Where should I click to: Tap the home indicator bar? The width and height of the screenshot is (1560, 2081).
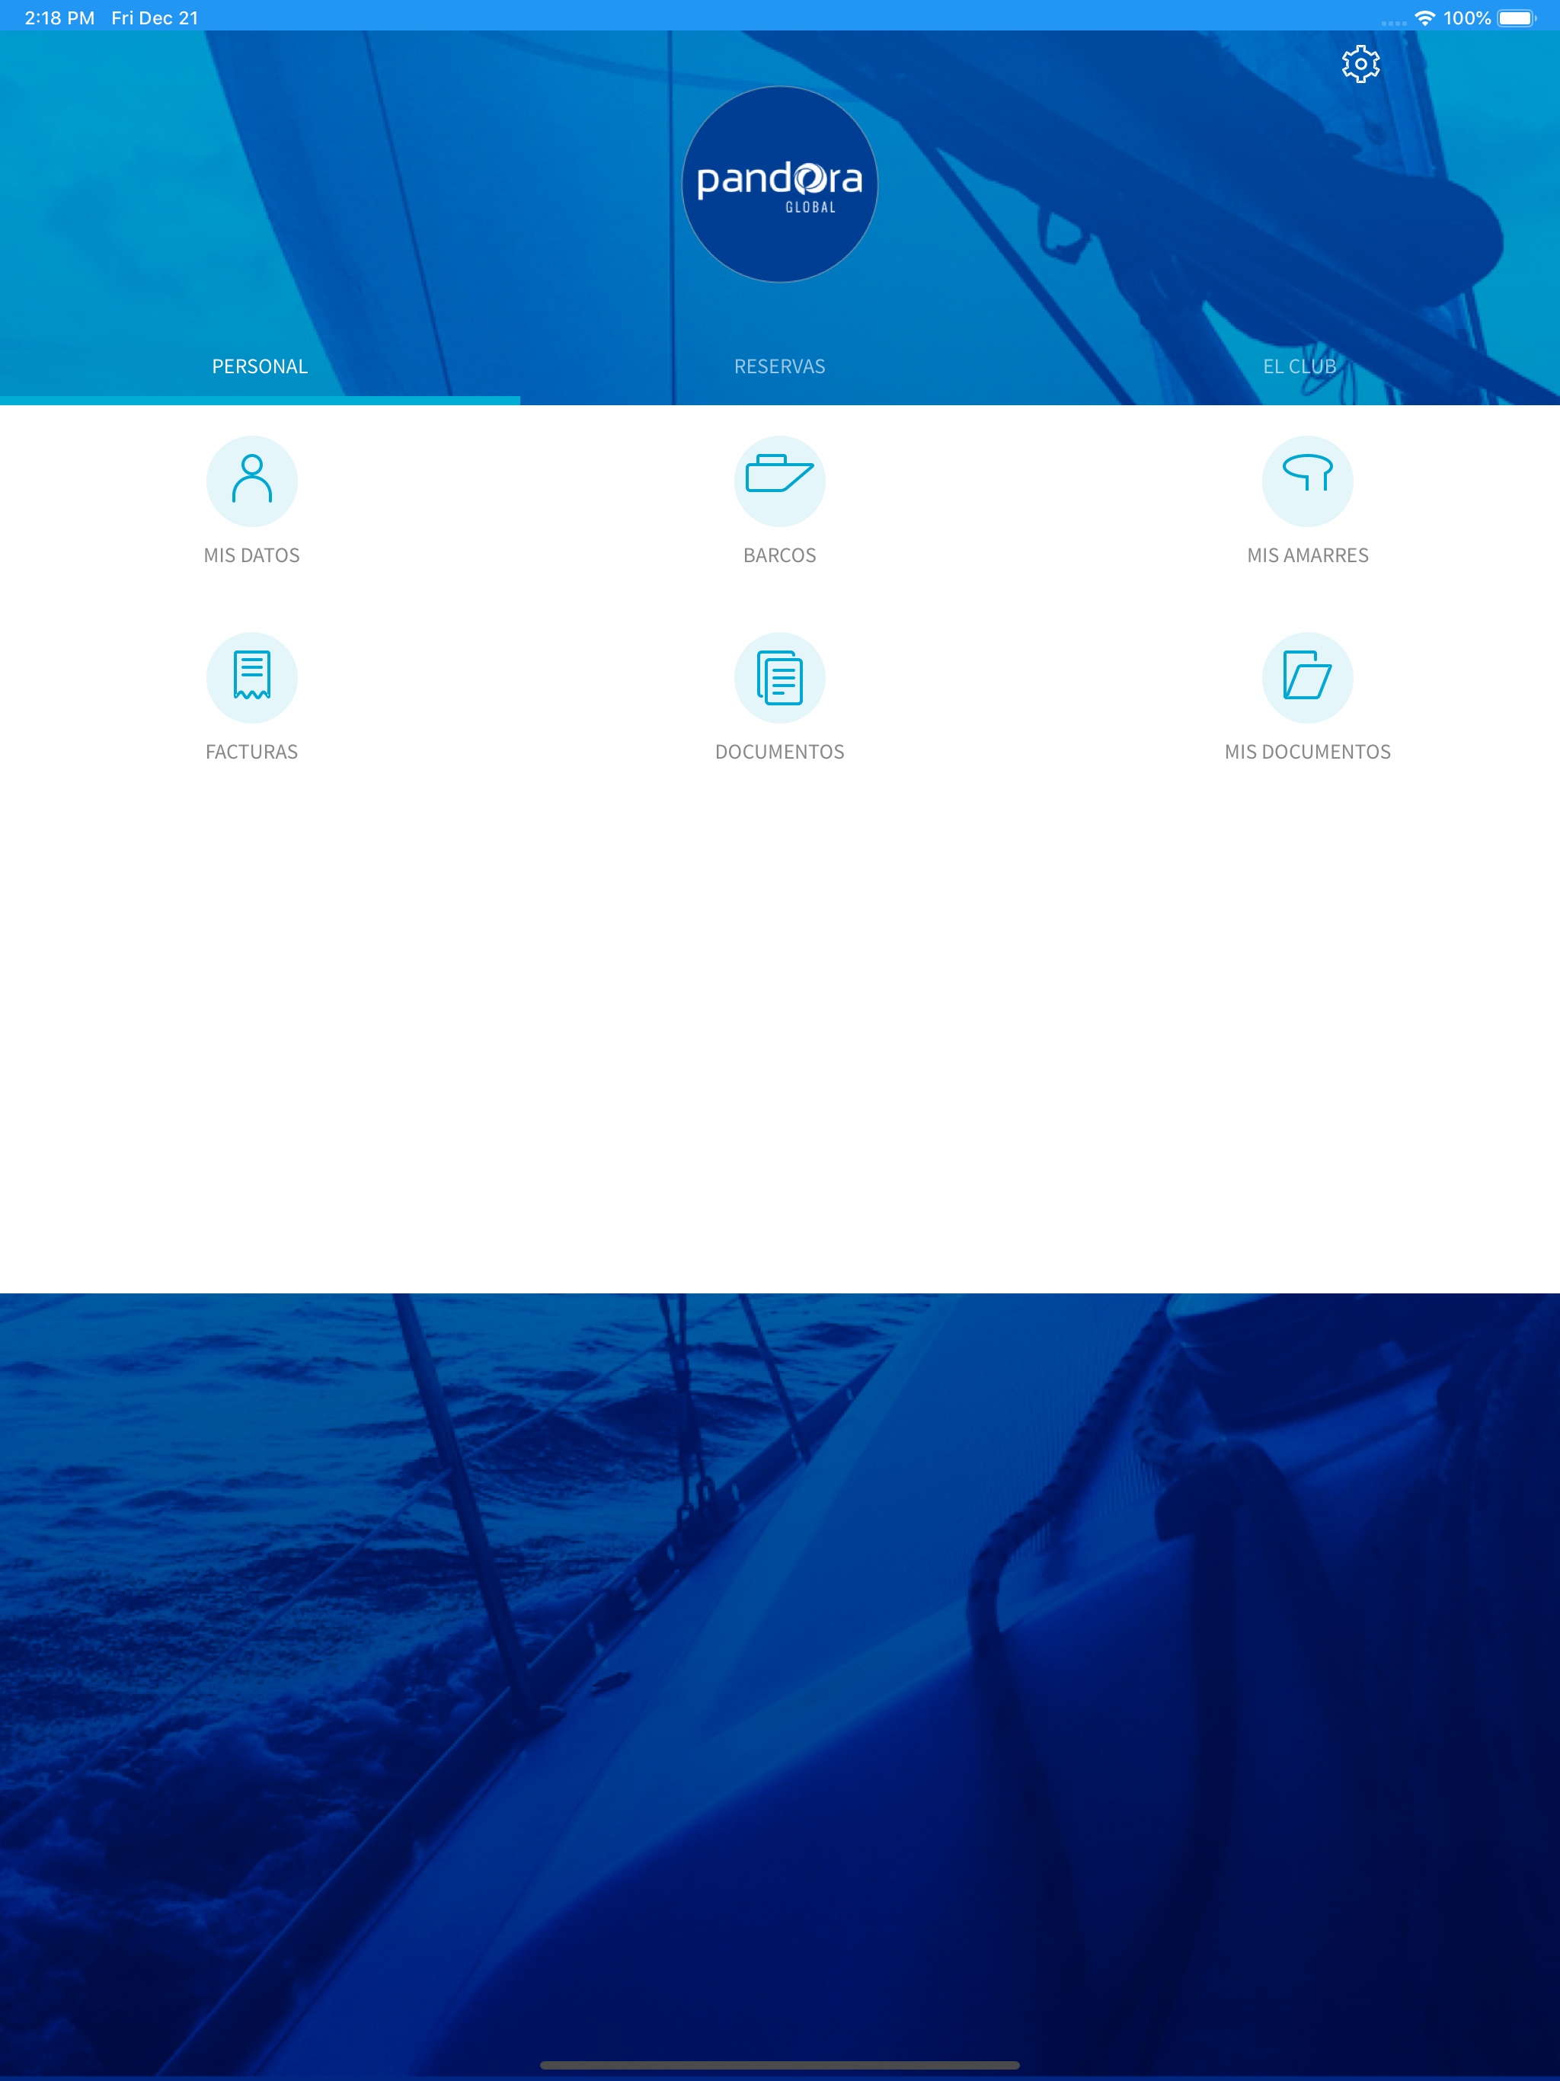pyautogui.click(x=779, y=2065)
